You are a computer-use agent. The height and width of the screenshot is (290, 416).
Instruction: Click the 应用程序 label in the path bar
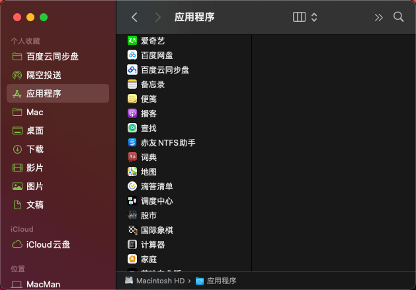click(x=222, y=281)
